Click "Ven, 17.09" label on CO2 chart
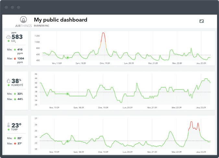Viewport: 219px width, 158px height. tap(57, 63)
